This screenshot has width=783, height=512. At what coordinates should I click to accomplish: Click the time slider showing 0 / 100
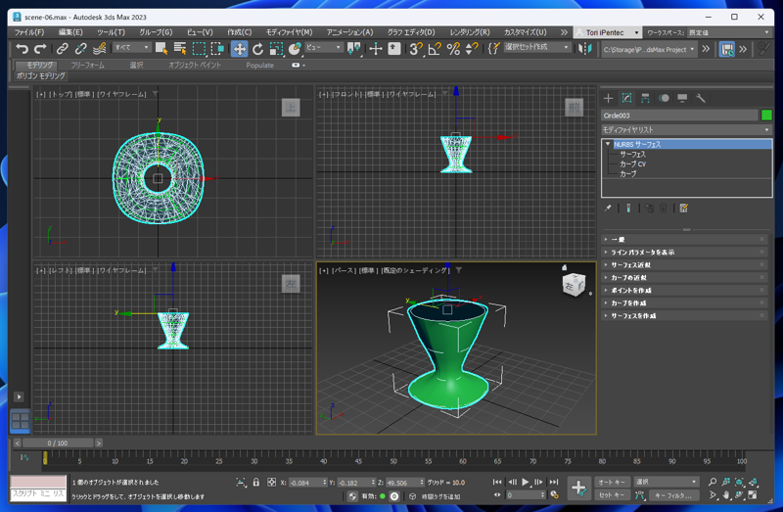click(x=58, y=443)
